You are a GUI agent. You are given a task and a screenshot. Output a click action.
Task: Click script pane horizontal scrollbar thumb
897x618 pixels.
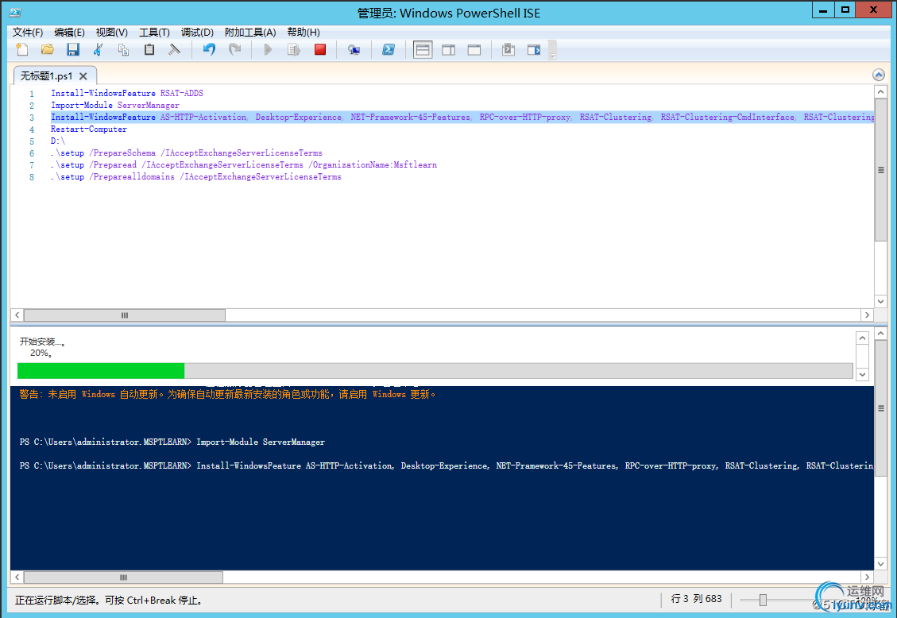[125, 315]
